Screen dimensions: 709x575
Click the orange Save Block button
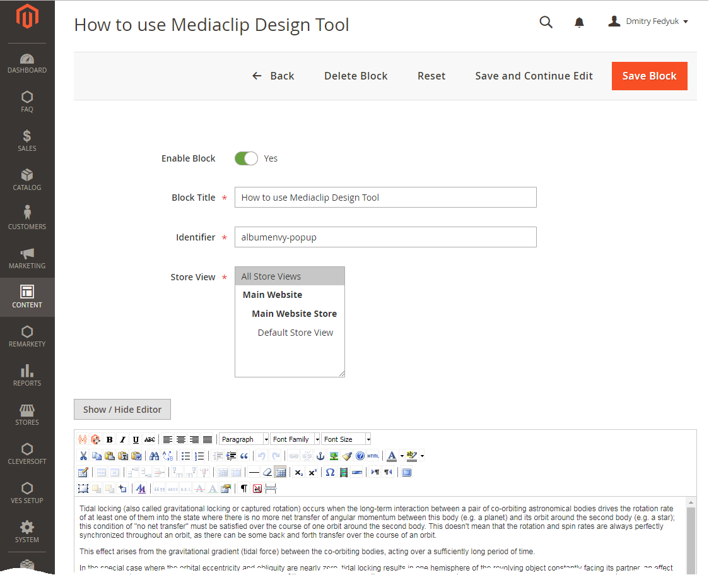point(649,76)
